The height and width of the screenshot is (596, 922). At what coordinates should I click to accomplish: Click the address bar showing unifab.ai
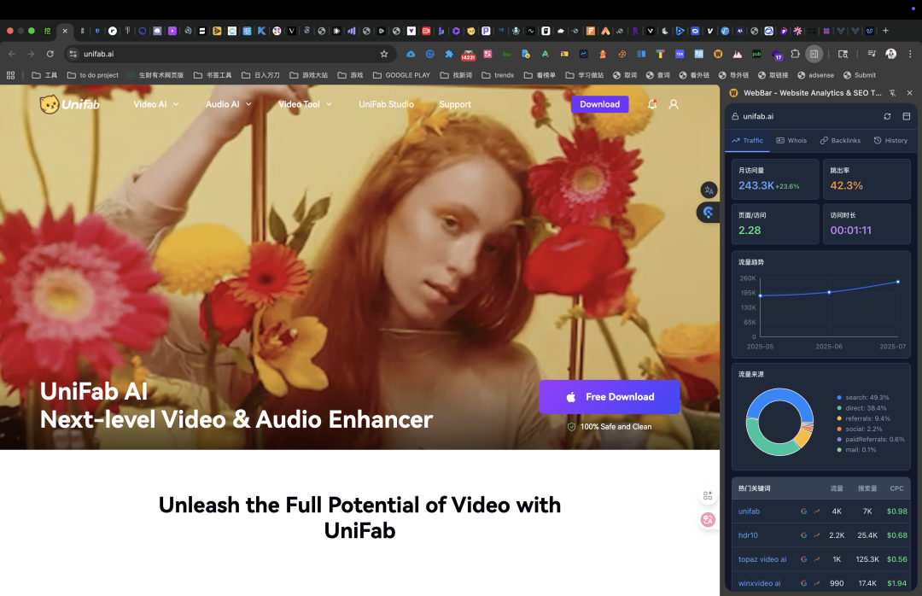pos(230,54)
